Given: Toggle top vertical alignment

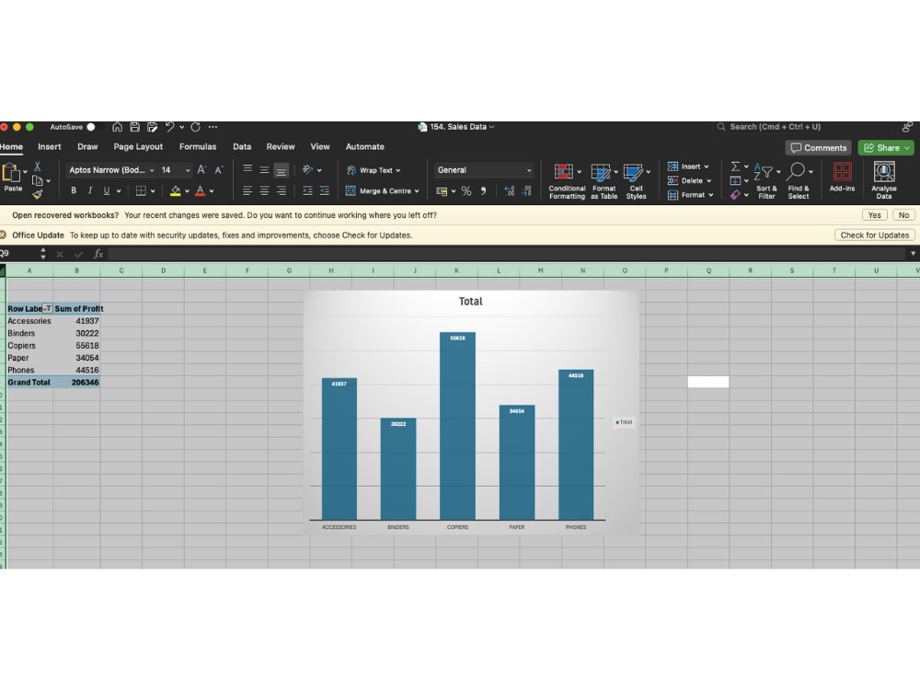Looking at the screenshot, I should tap(247, 169).
